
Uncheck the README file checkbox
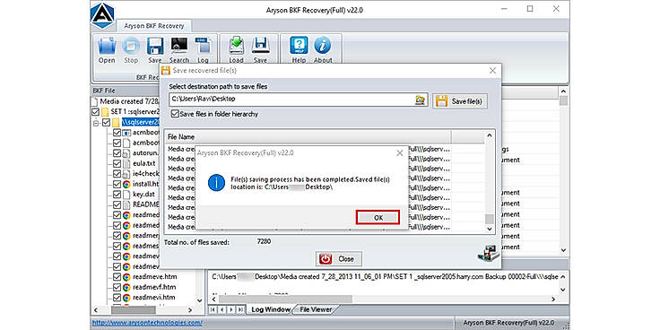pyautogui.click(x=117, y=205)
